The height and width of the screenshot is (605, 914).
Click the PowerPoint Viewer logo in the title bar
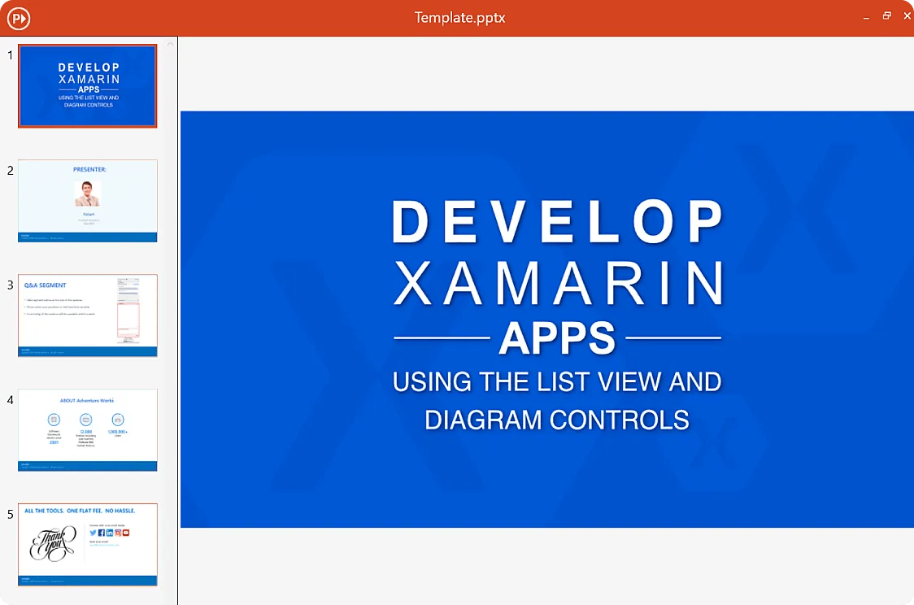point(18,16)
